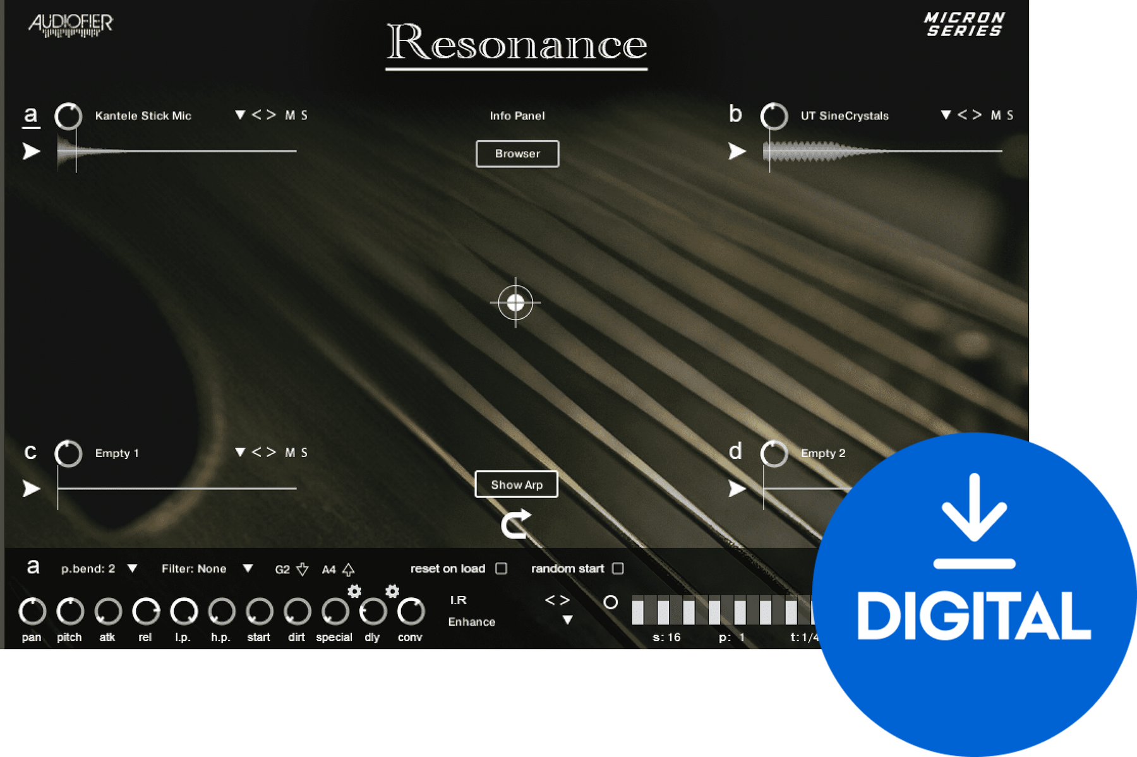Click the Empty 1 sample name
Viewport: 1137px width, 757px height.
click(117, 453)
